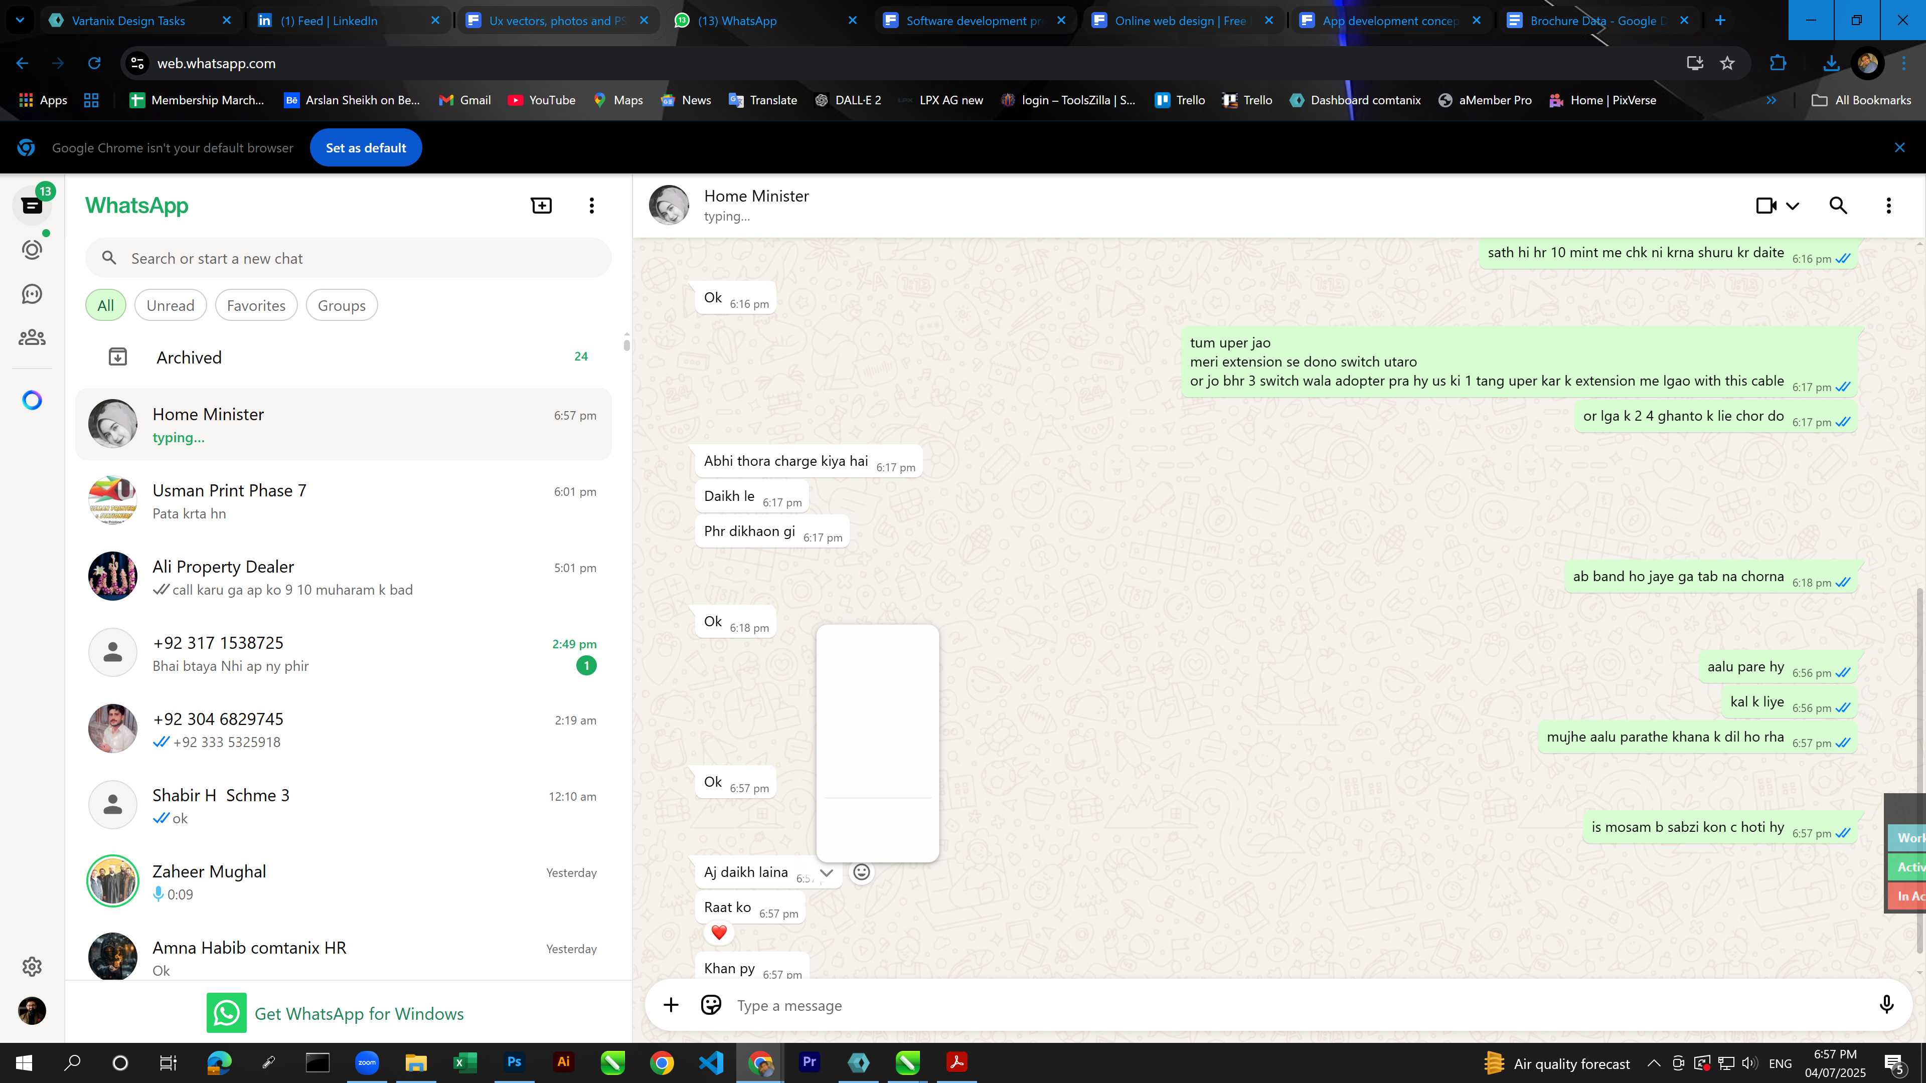
Task: Open volume control in system tray
Action: tap(1749, 1063)
